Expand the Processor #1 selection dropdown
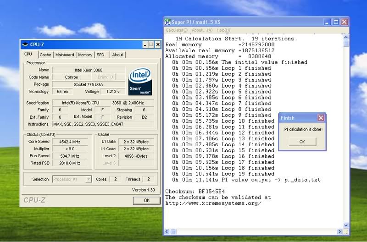The image size is (367, 242). (x=89, y=179)
